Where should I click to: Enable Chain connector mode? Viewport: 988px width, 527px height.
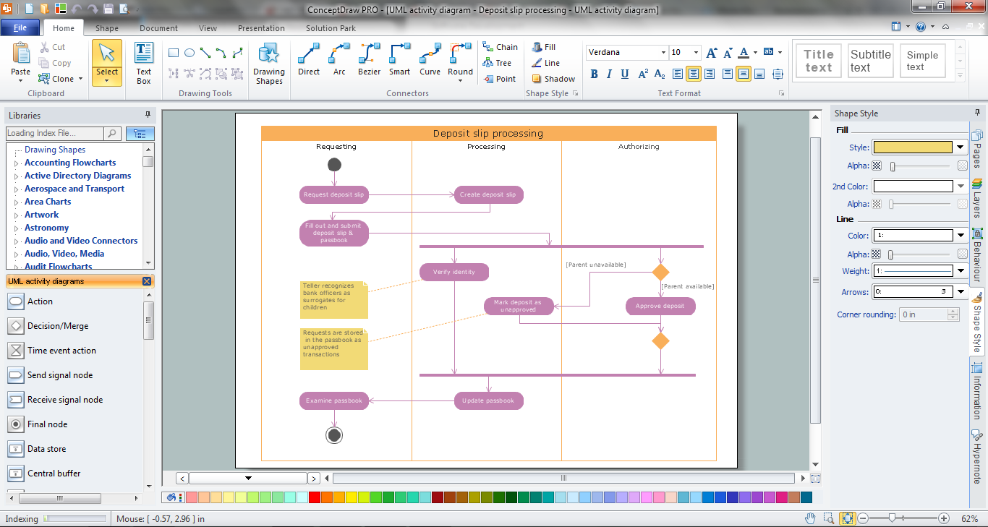tap(500, 47)
